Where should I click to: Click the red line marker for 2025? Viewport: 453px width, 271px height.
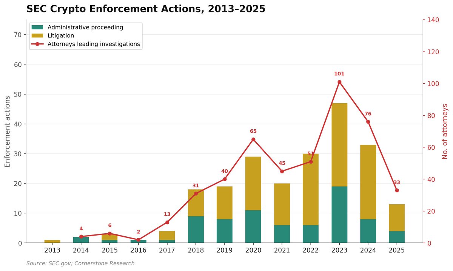[397, 190]
